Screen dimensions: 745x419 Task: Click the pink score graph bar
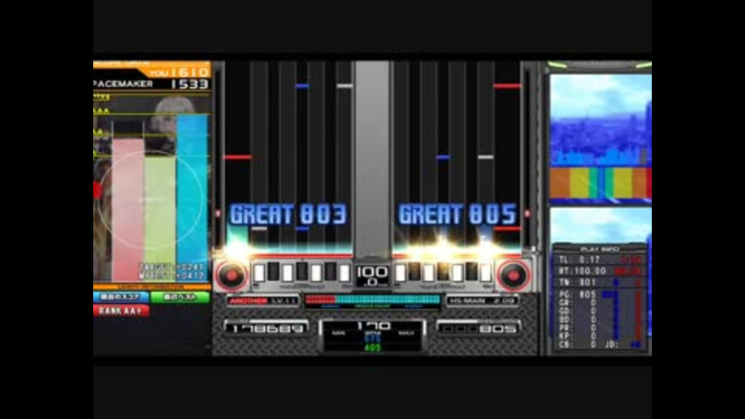pos(128,209)
